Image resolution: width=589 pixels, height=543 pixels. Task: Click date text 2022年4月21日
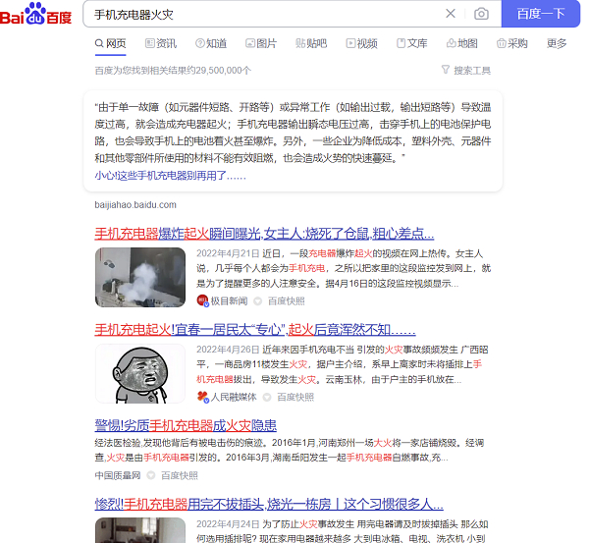228,253
